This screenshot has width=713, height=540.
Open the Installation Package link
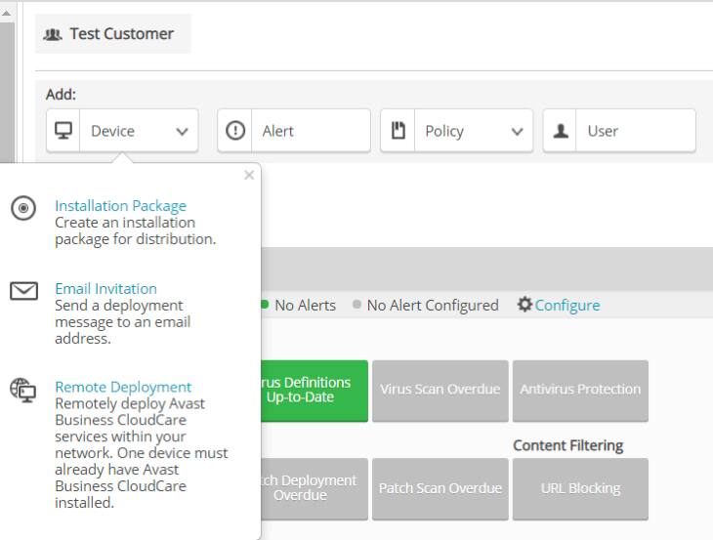coord(120,206)
